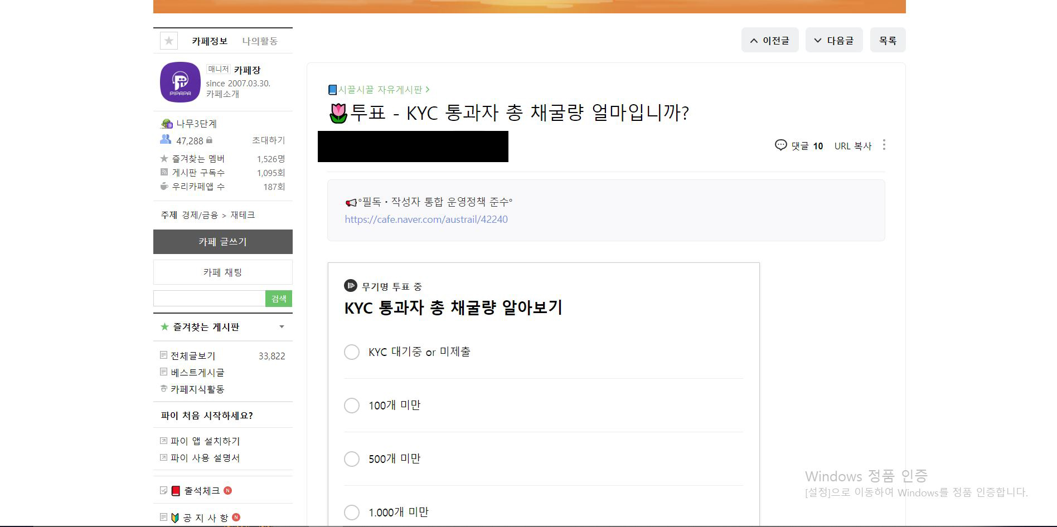
Task: Open 파이 사용 설명서
Action: (205, 458)
